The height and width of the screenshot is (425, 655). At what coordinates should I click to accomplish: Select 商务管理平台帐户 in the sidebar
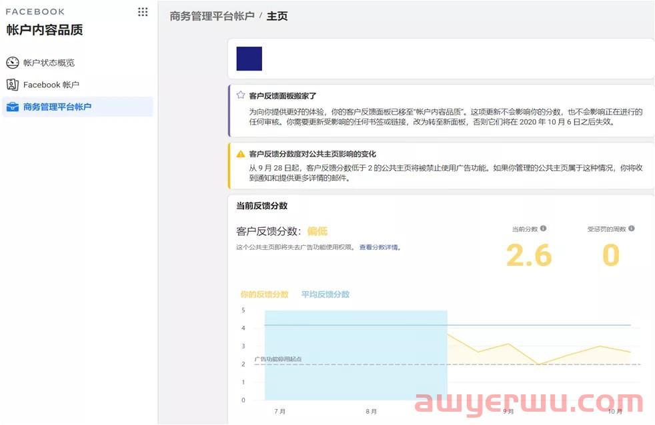pos(77,107)
